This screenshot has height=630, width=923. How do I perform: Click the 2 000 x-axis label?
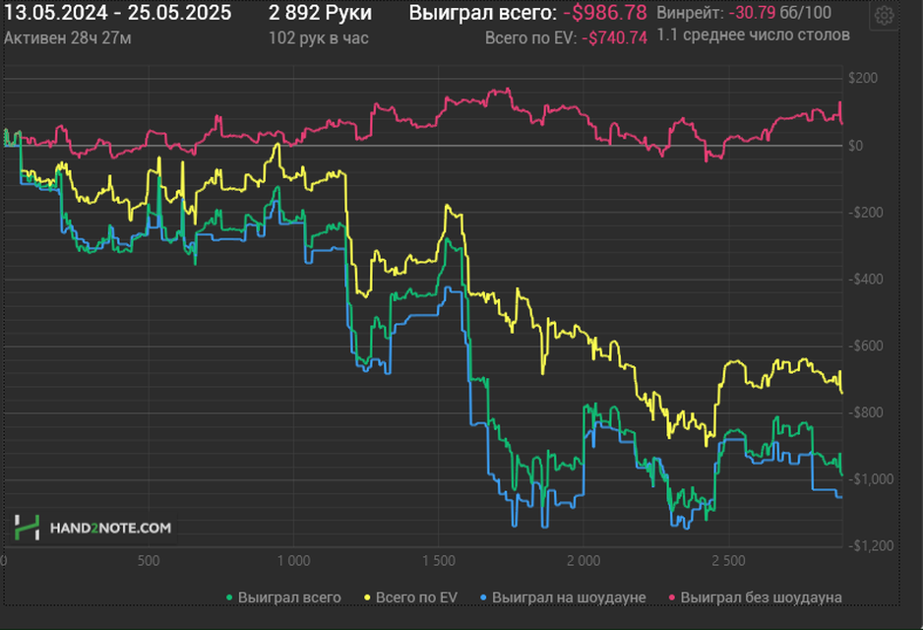tap(584, 561)
